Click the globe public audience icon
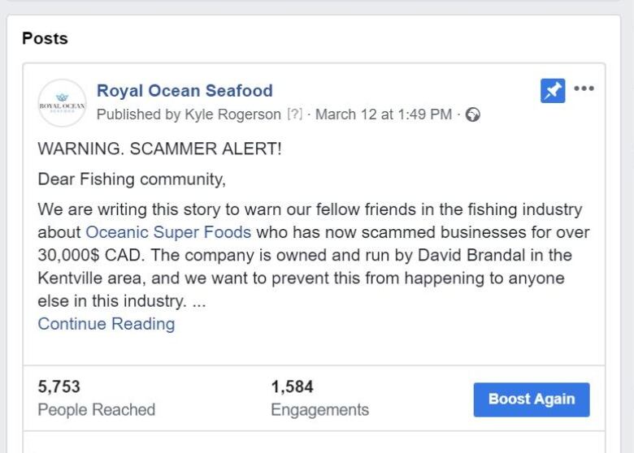This screenshot has width=634, height=453. point(473,114)
